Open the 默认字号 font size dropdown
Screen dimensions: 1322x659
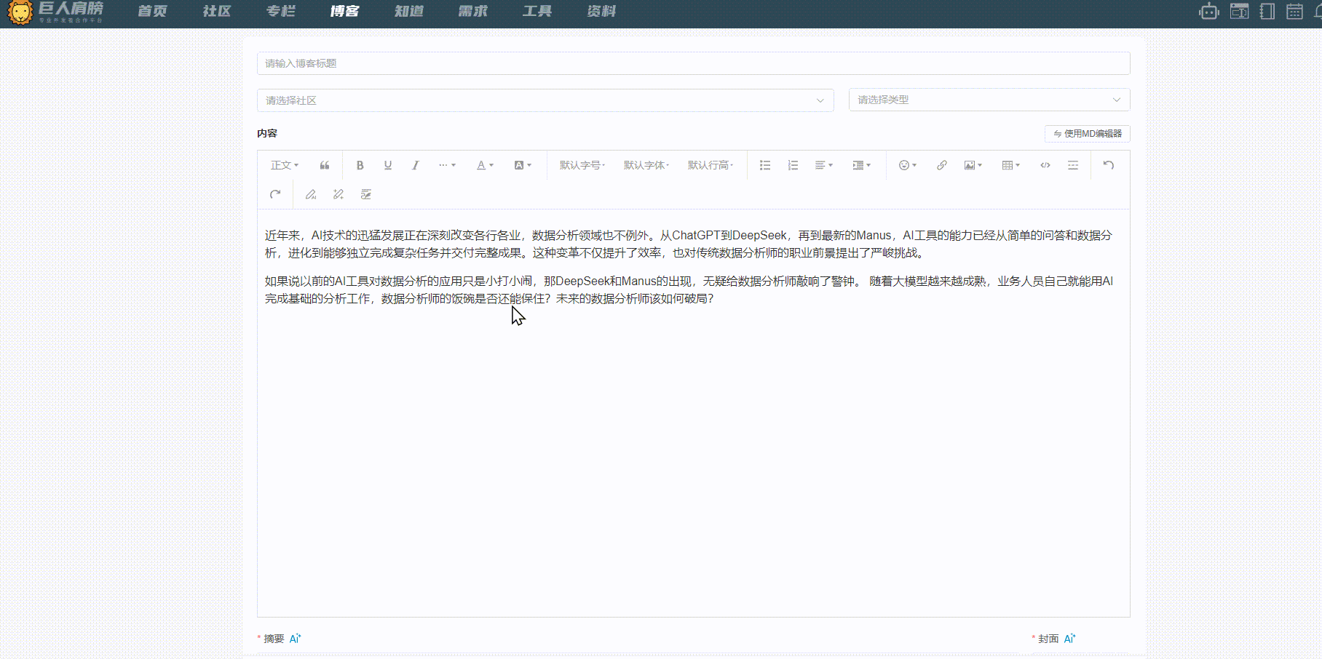[582, 165]
